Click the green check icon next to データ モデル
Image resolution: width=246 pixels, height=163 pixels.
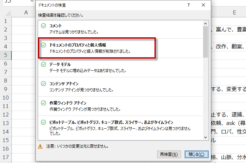pos(43,64)
